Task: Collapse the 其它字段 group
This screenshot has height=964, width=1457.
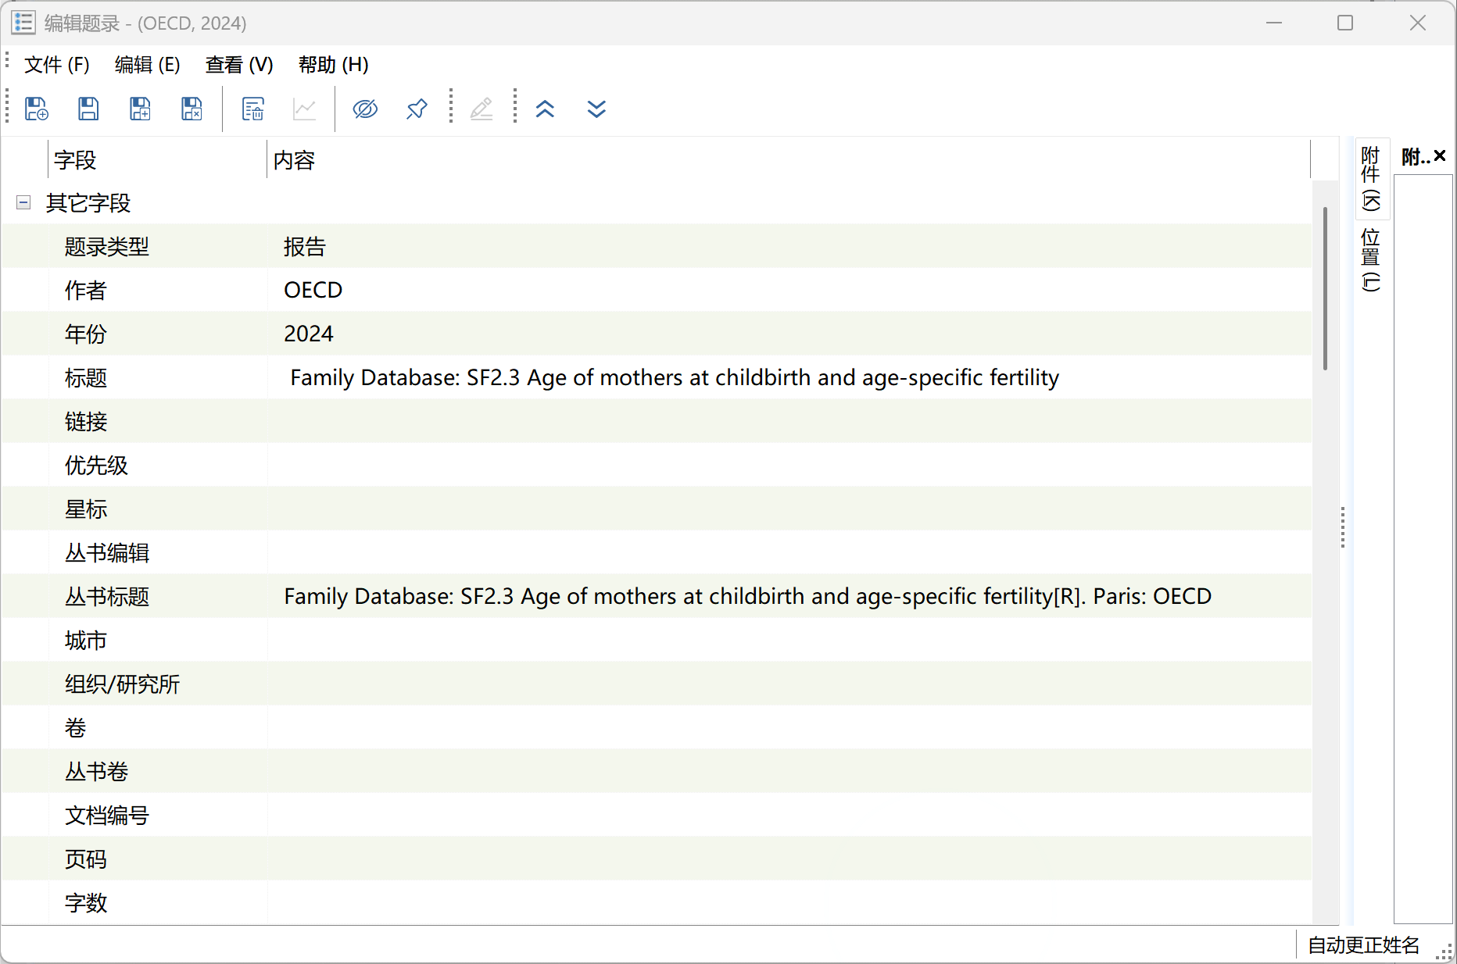Action: [x=23, y=202]
